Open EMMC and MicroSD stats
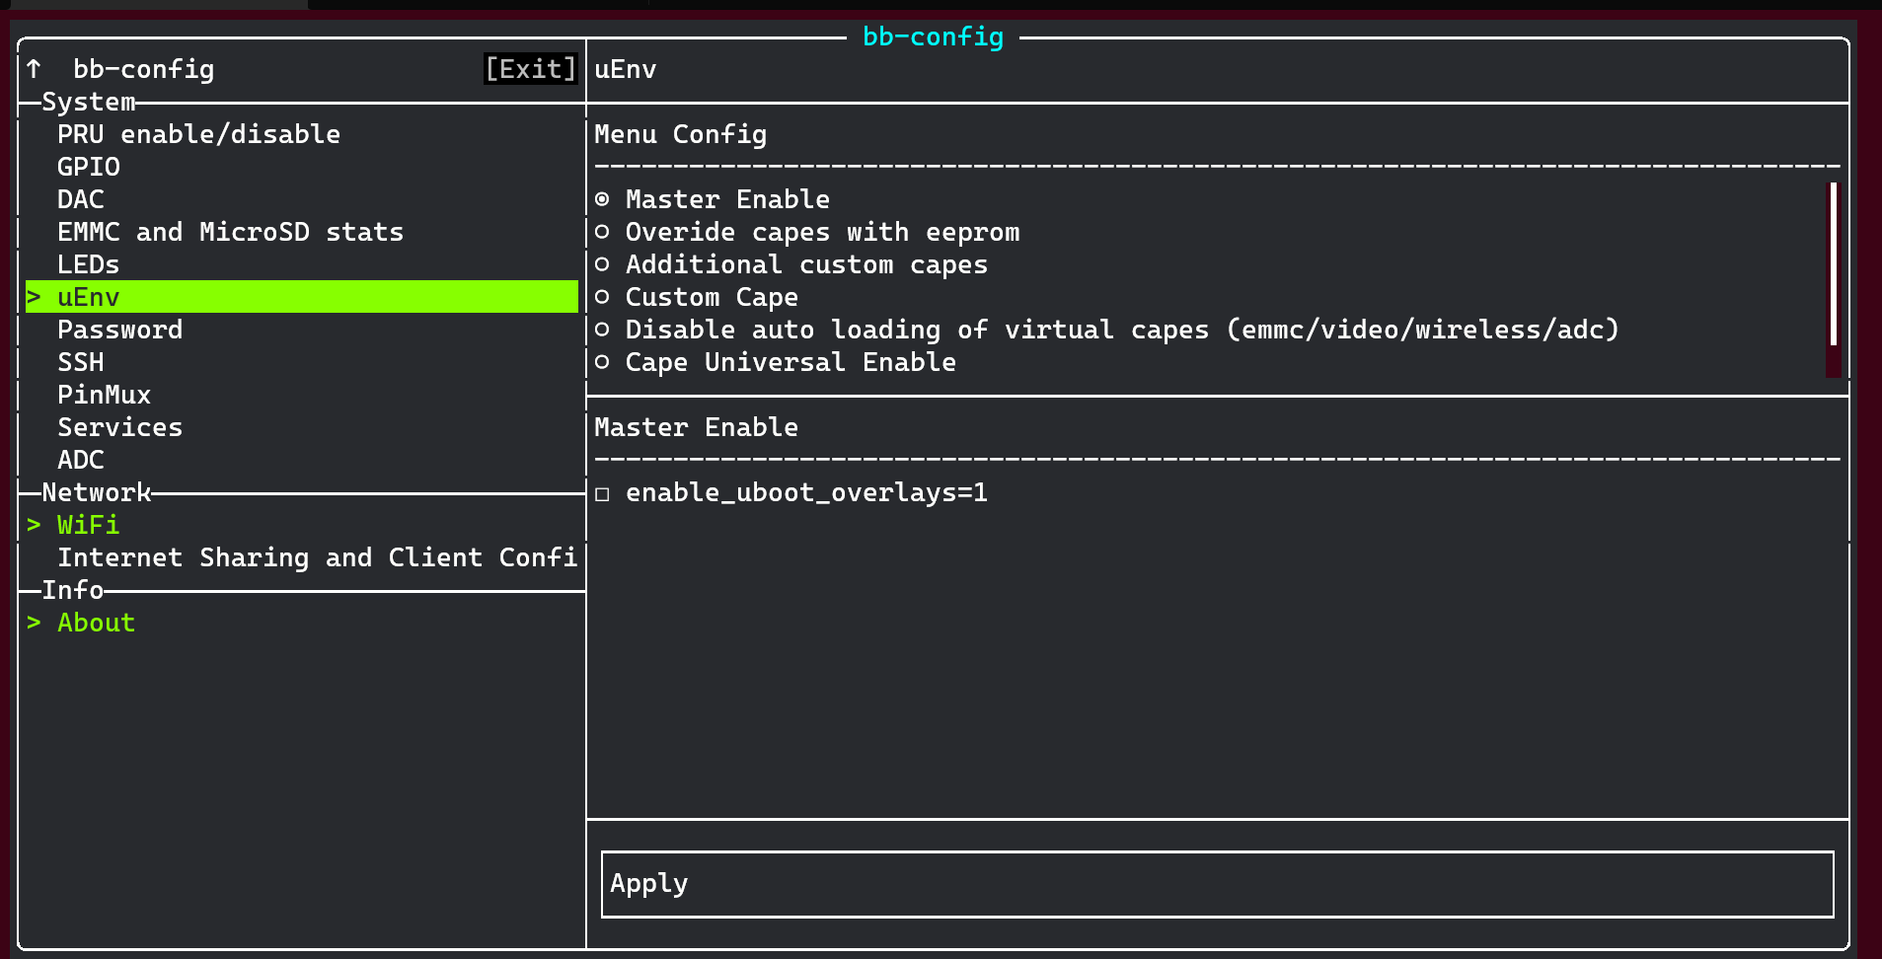This screenshot has width=1882, height=959. point(230,232)
